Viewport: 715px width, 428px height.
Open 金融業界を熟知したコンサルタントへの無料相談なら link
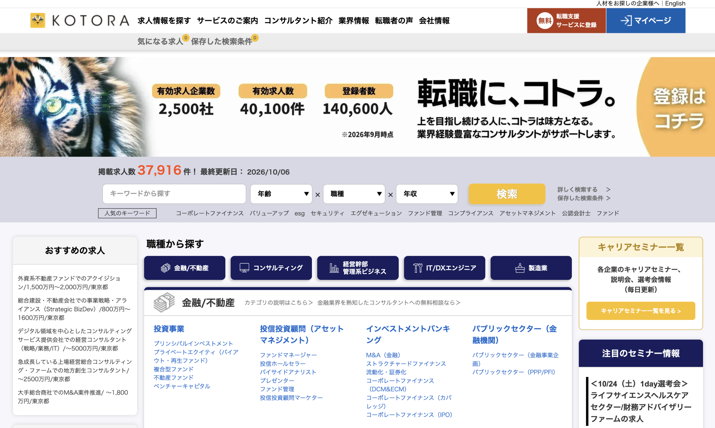click(x=389, y=302)
